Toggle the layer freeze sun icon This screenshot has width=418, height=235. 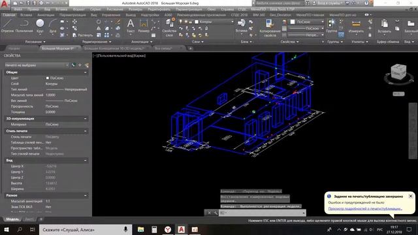click(185, 22)
